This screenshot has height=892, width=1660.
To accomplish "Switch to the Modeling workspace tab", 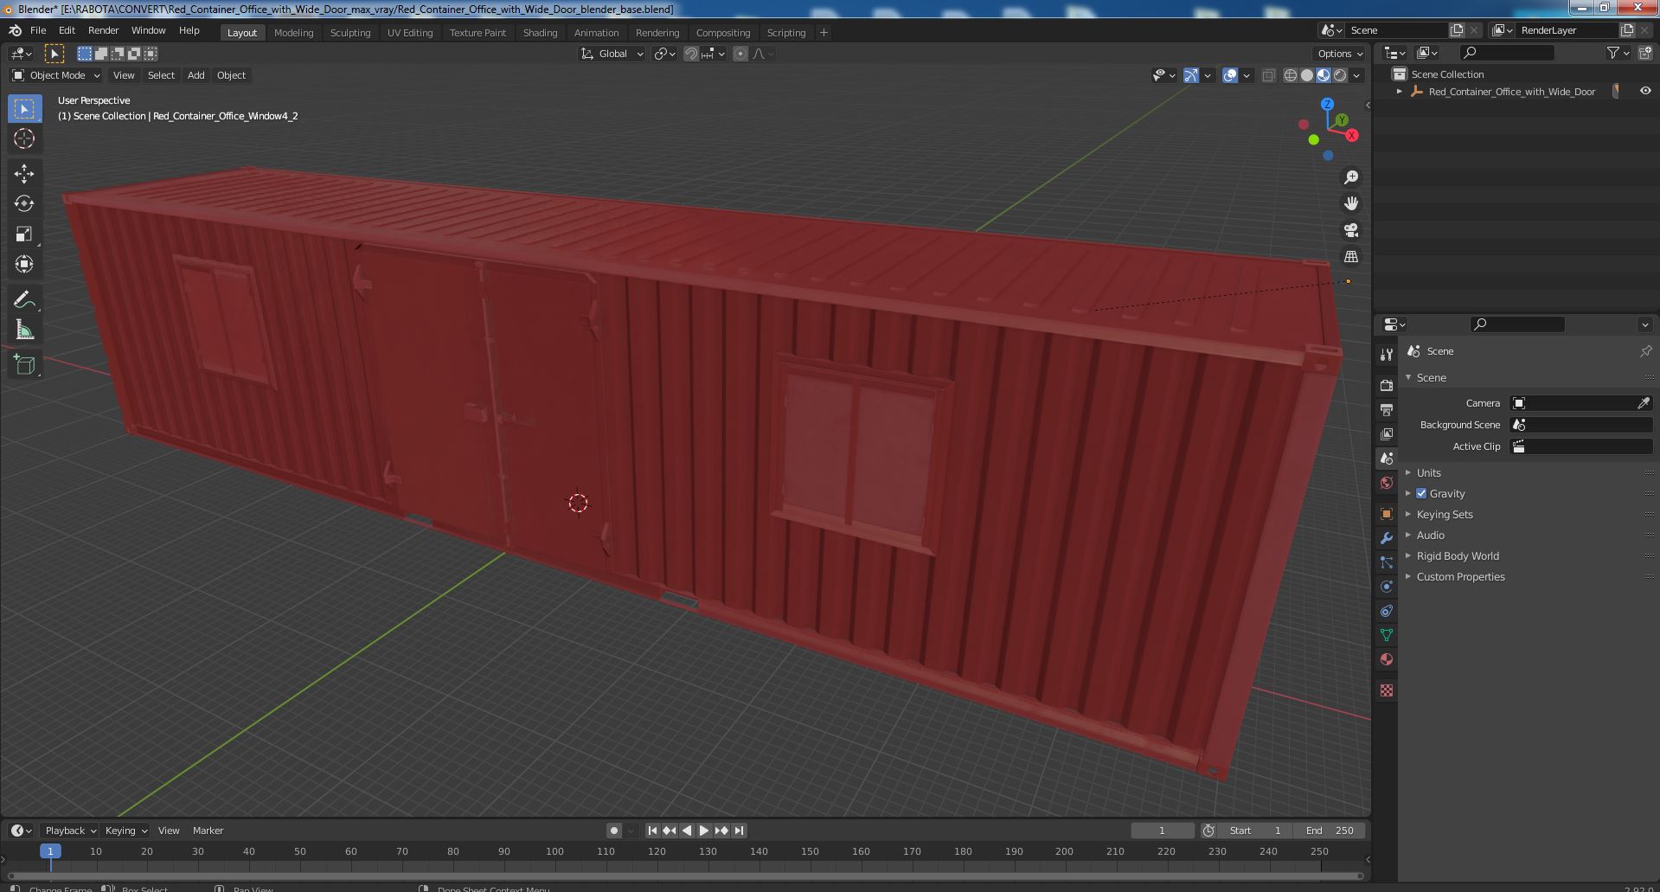I will tap(293, 33).
